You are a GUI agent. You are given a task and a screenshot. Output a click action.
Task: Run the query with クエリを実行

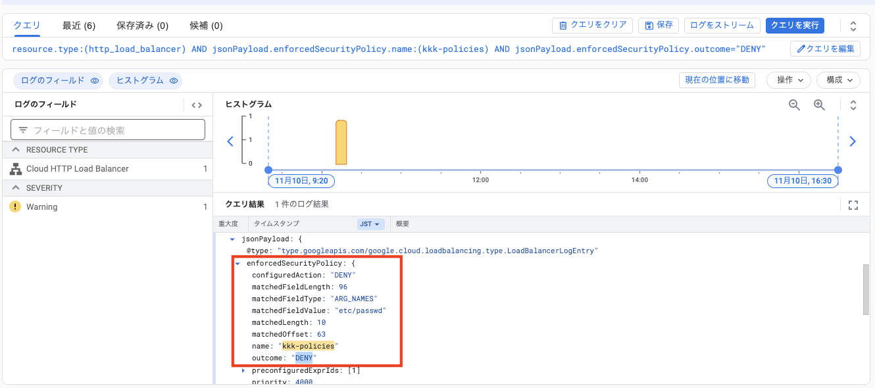[795, 25]
